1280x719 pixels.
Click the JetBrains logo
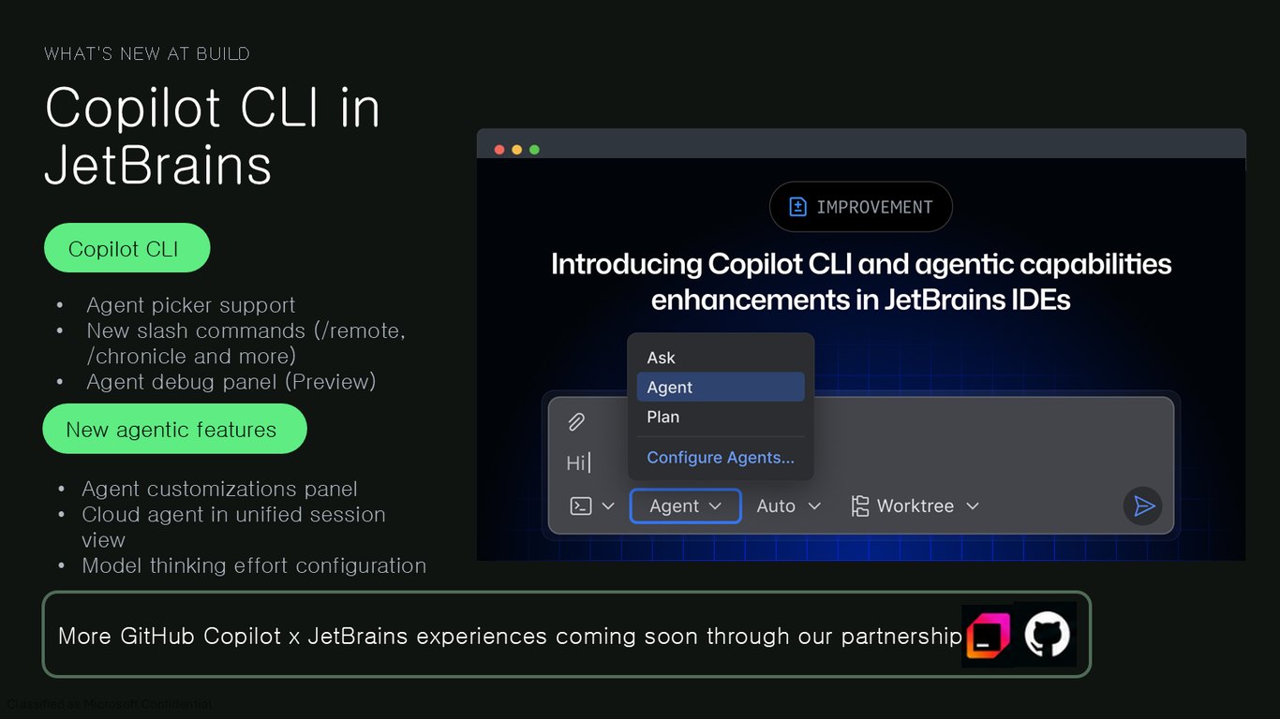click(x=988, y=635)
